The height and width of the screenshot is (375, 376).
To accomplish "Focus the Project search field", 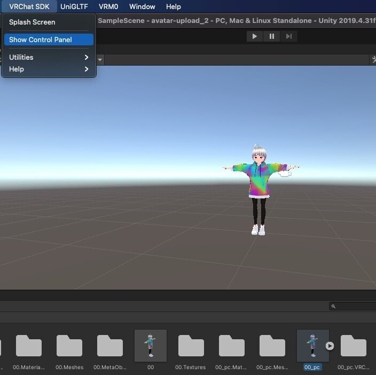I will [352, 306].
